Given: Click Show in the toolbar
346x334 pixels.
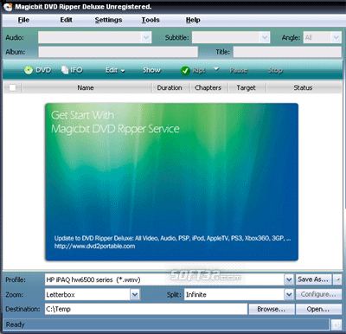Looking at the screenshot, I should tap(151, 70).
